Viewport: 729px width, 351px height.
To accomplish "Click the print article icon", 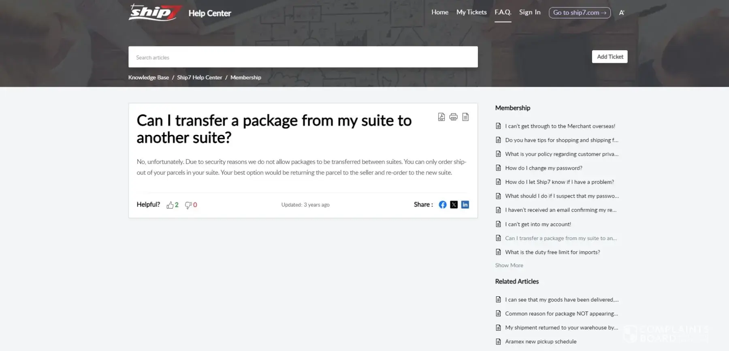I will [454, 117].
